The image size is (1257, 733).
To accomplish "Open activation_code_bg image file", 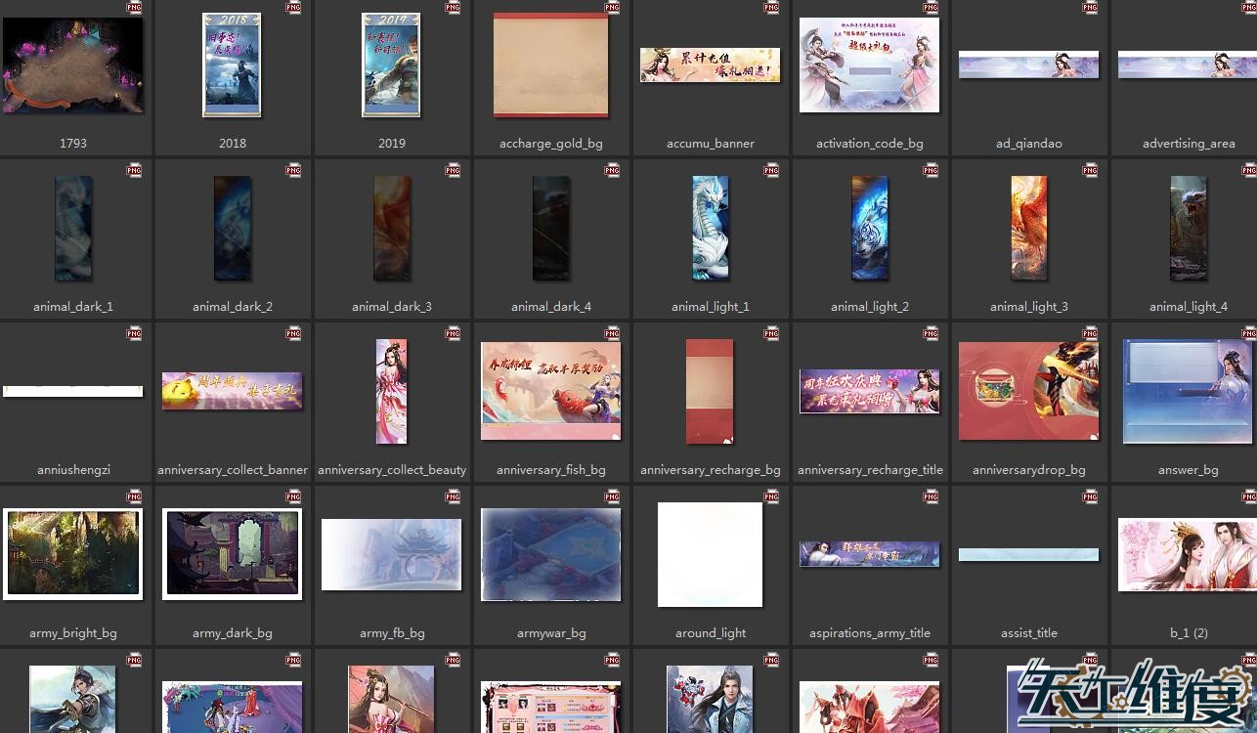I will coord(869,65).
